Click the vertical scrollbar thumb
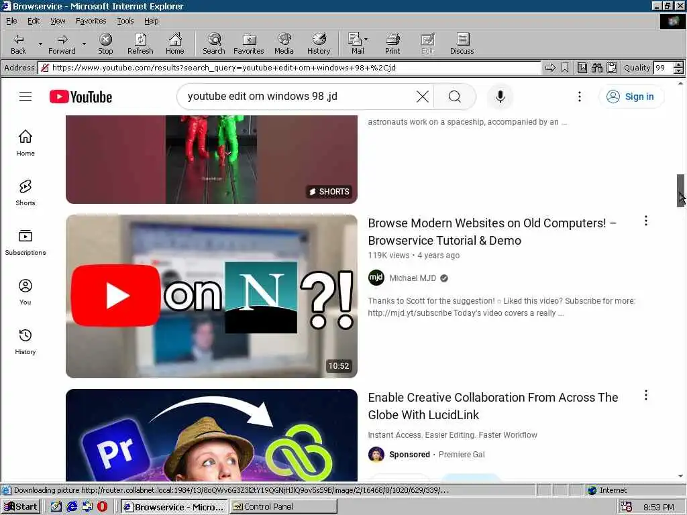687x515 pixels. pos(680,190)
